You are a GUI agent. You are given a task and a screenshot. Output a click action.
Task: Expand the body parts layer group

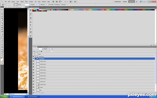(35, 56)
